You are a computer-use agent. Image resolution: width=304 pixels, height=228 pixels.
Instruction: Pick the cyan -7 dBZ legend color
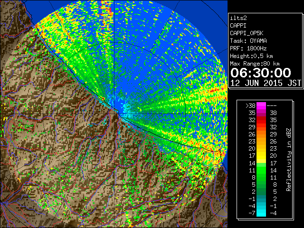[x=261, y=213]
